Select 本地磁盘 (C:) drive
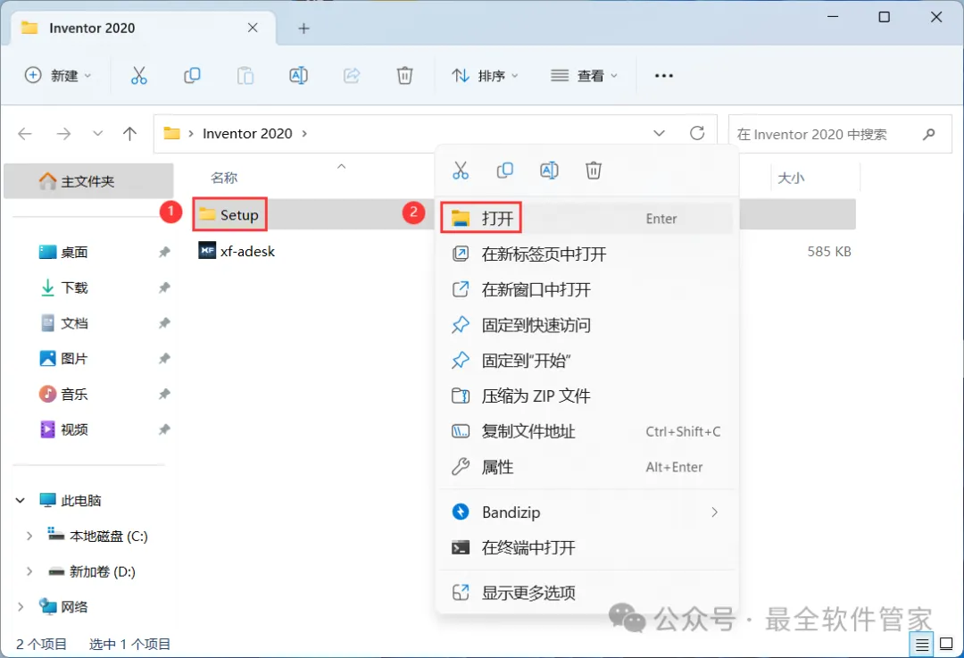The width and height of the screenshot is (964, 658). point(98,537)
